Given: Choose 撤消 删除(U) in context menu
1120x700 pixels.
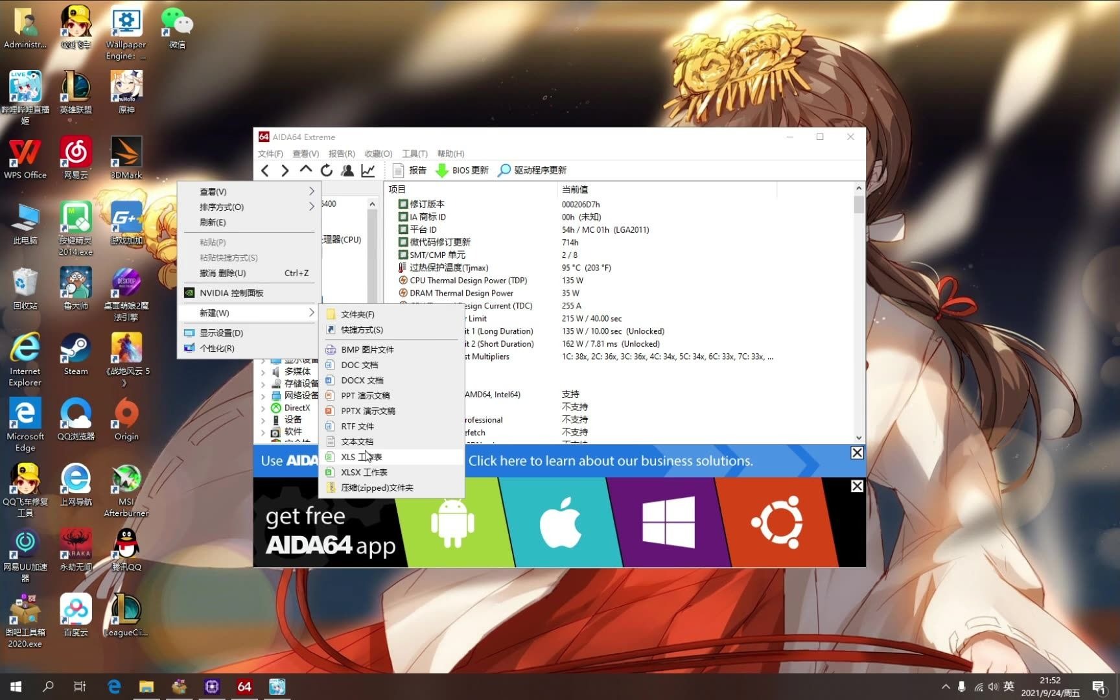Looking at the screenshot, I should pos(249,274).
